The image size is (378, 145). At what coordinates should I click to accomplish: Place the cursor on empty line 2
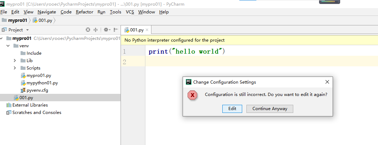(x=262, y=61)
